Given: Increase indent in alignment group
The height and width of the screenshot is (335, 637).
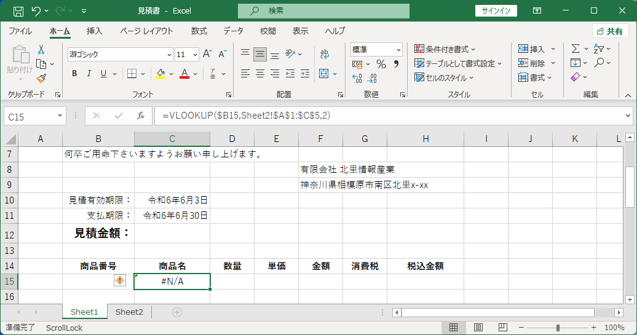Looking at the screenshot, I should click(x=305, y=74).
